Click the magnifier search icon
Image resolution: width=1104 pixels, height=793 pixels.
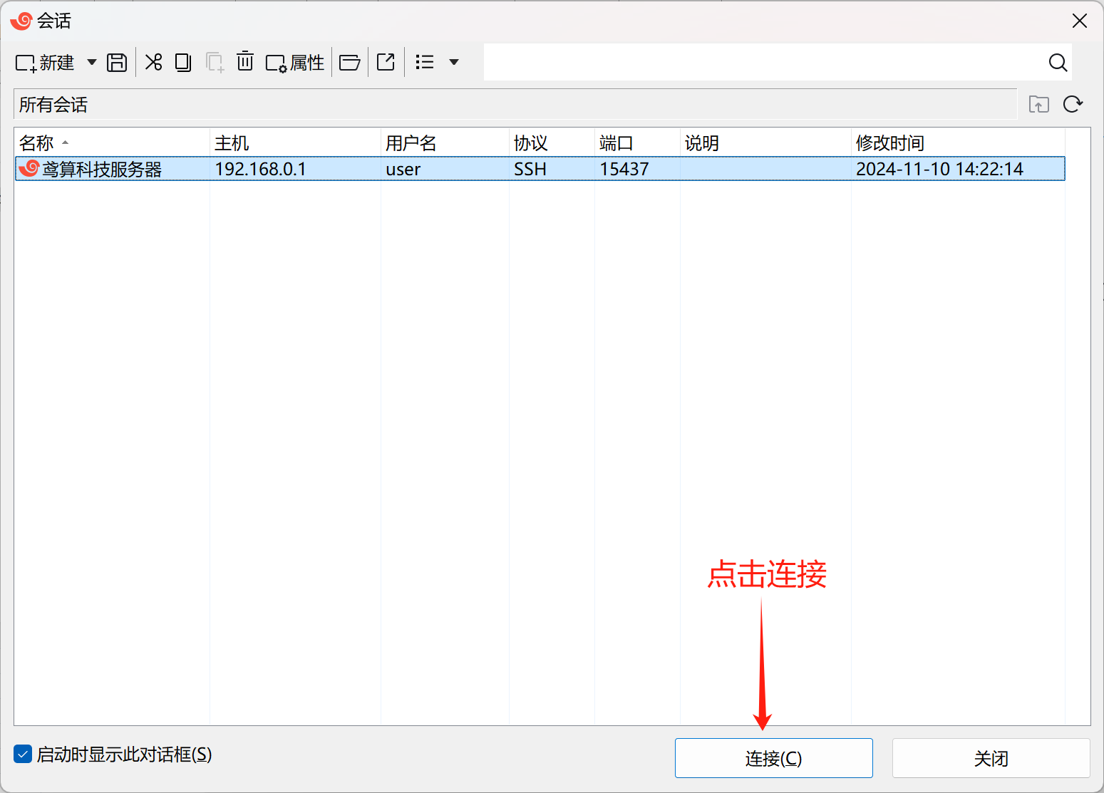tap(1058, 63)
